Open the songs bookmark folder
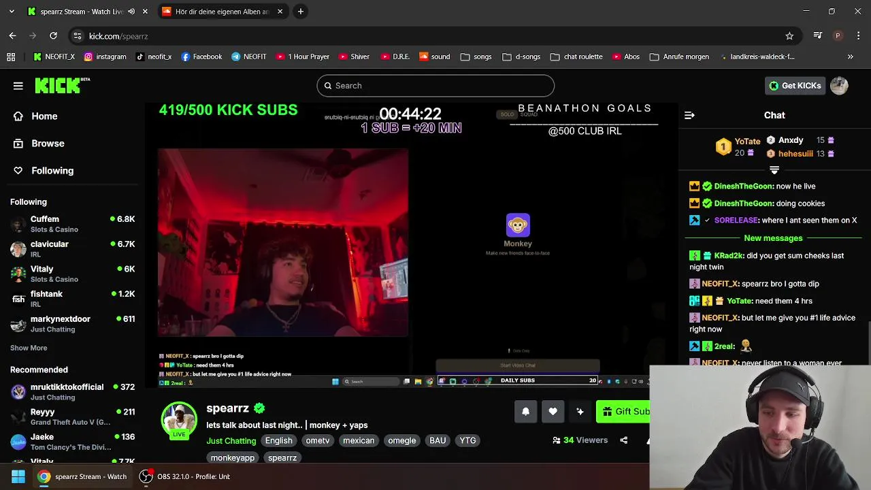The height and width of the screenshot is (490, 871). click(476, 57)
